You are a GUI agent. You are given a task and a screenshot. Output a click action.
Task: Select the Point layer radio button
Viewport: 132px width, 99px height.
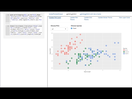pos(71,28)
